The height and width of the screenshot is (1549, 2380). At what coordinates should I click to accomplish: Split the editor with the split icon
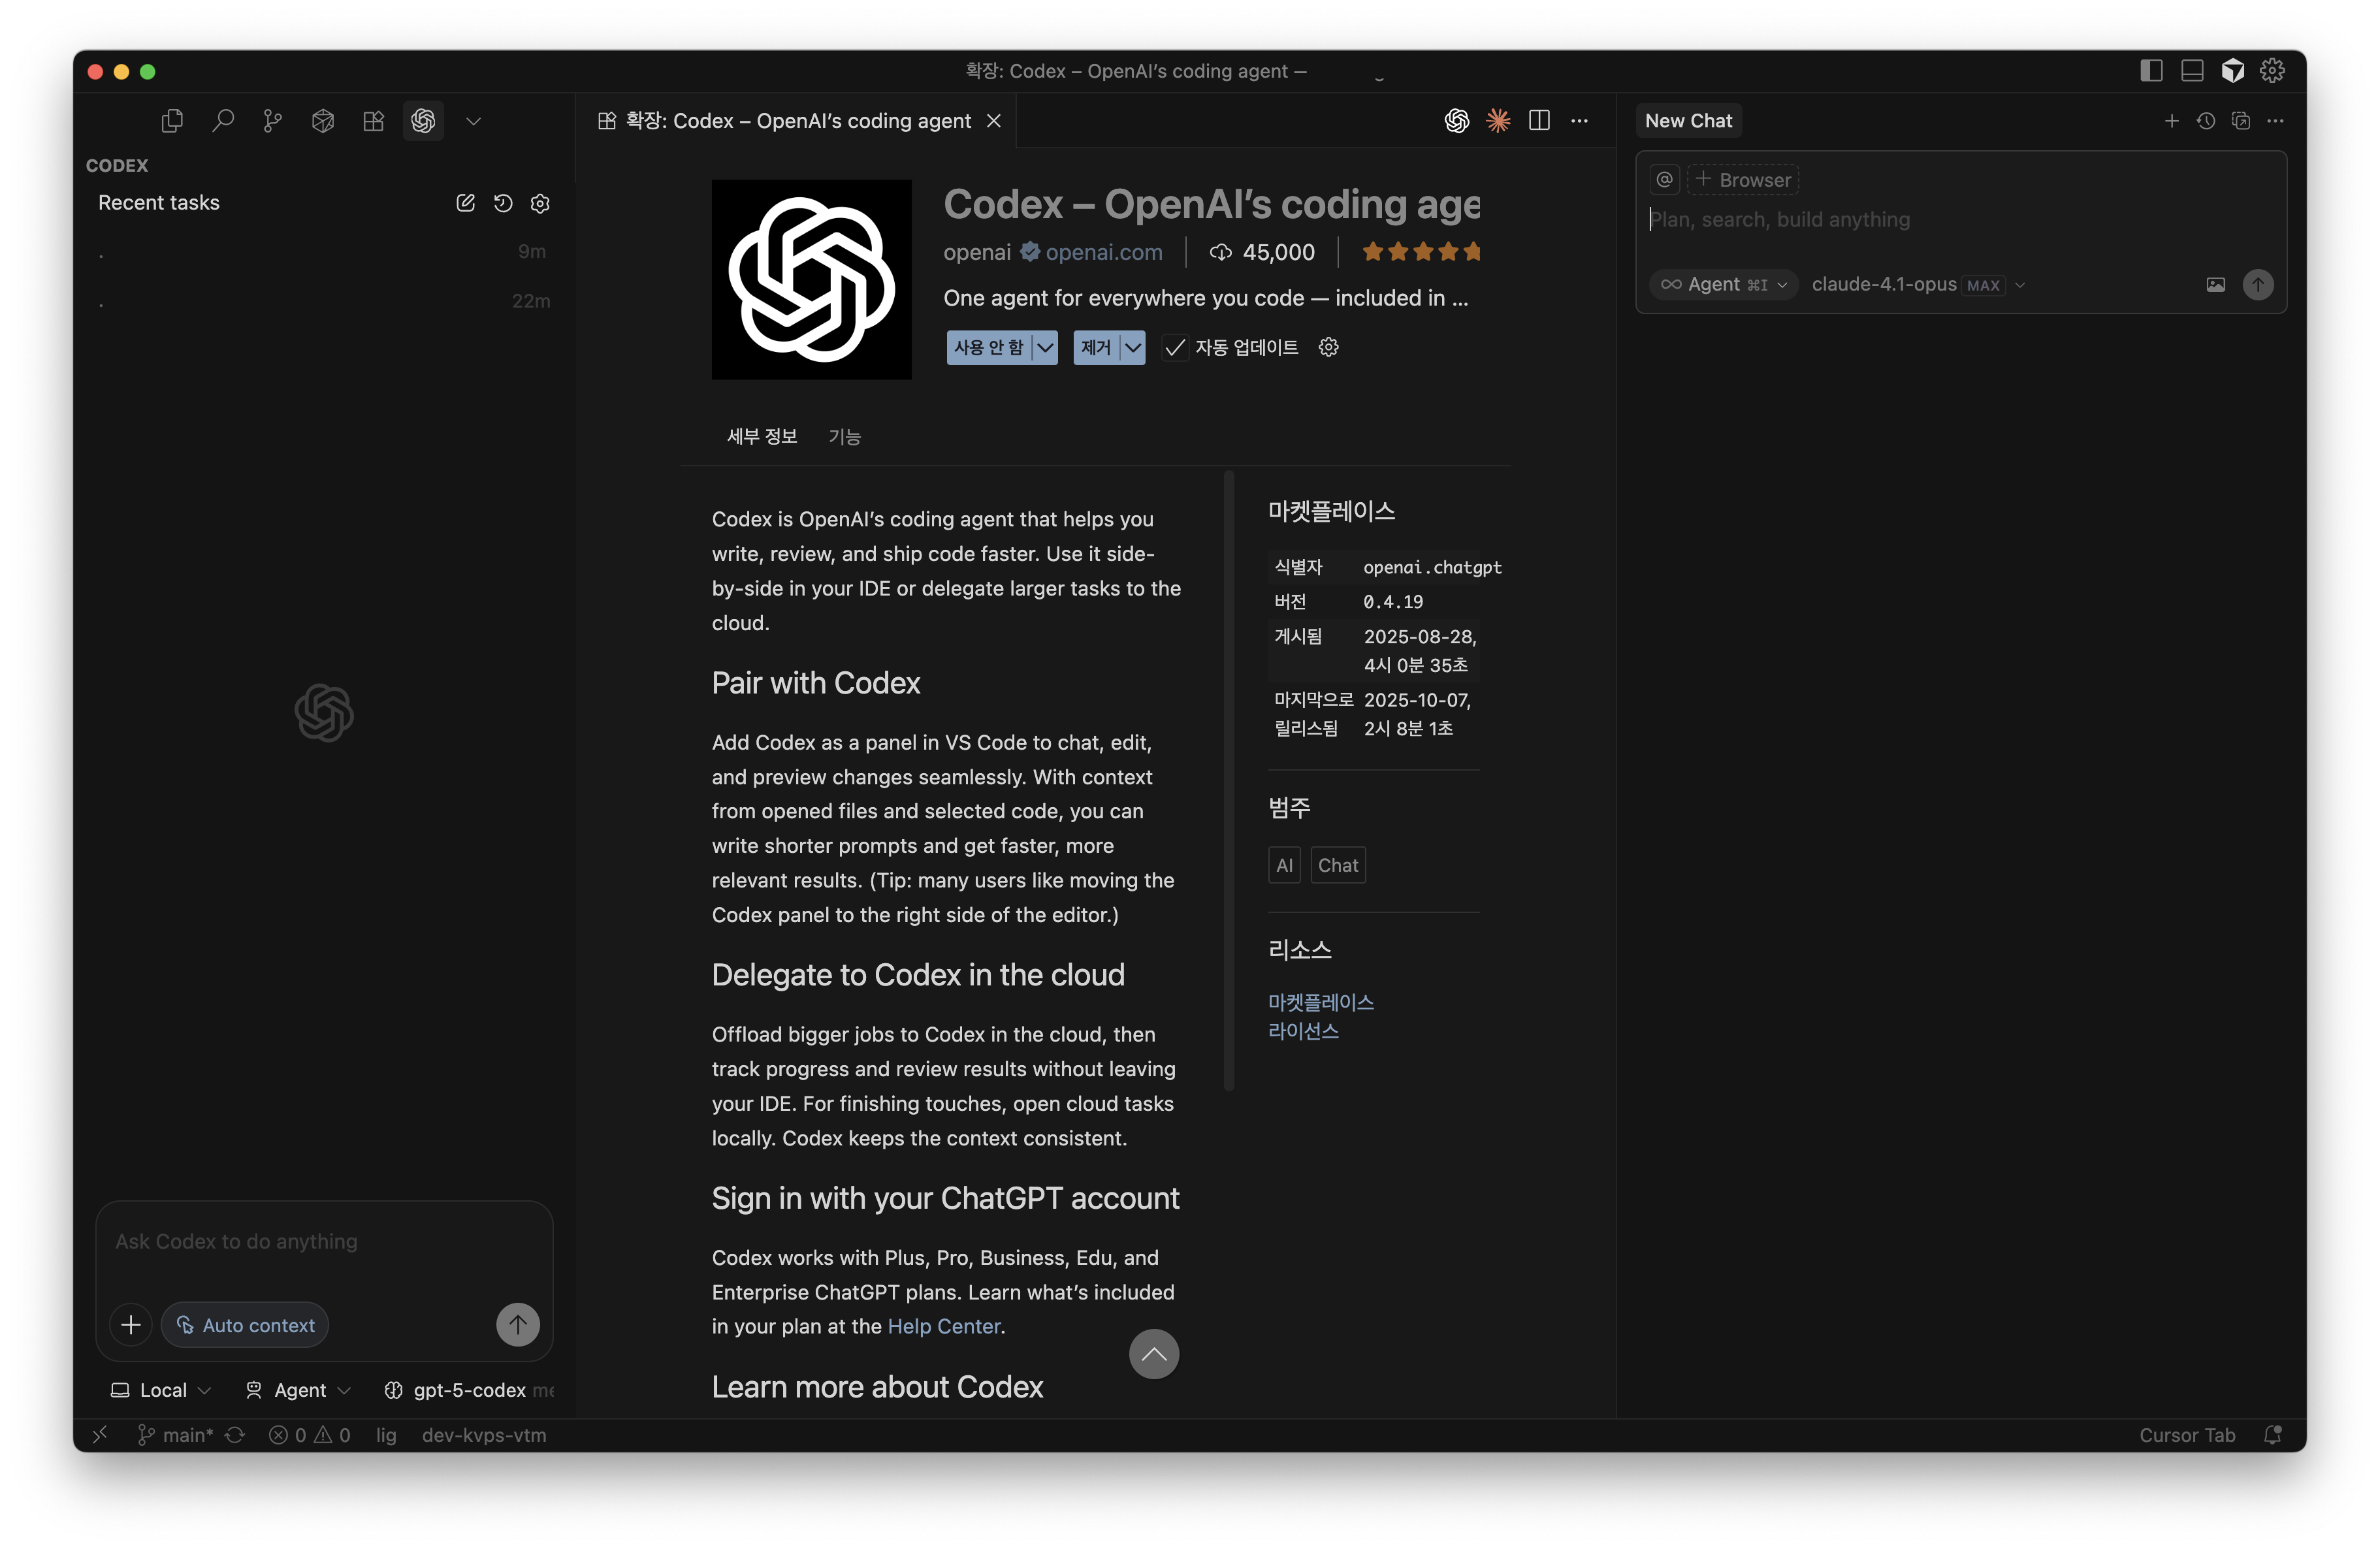point(1539,121)
